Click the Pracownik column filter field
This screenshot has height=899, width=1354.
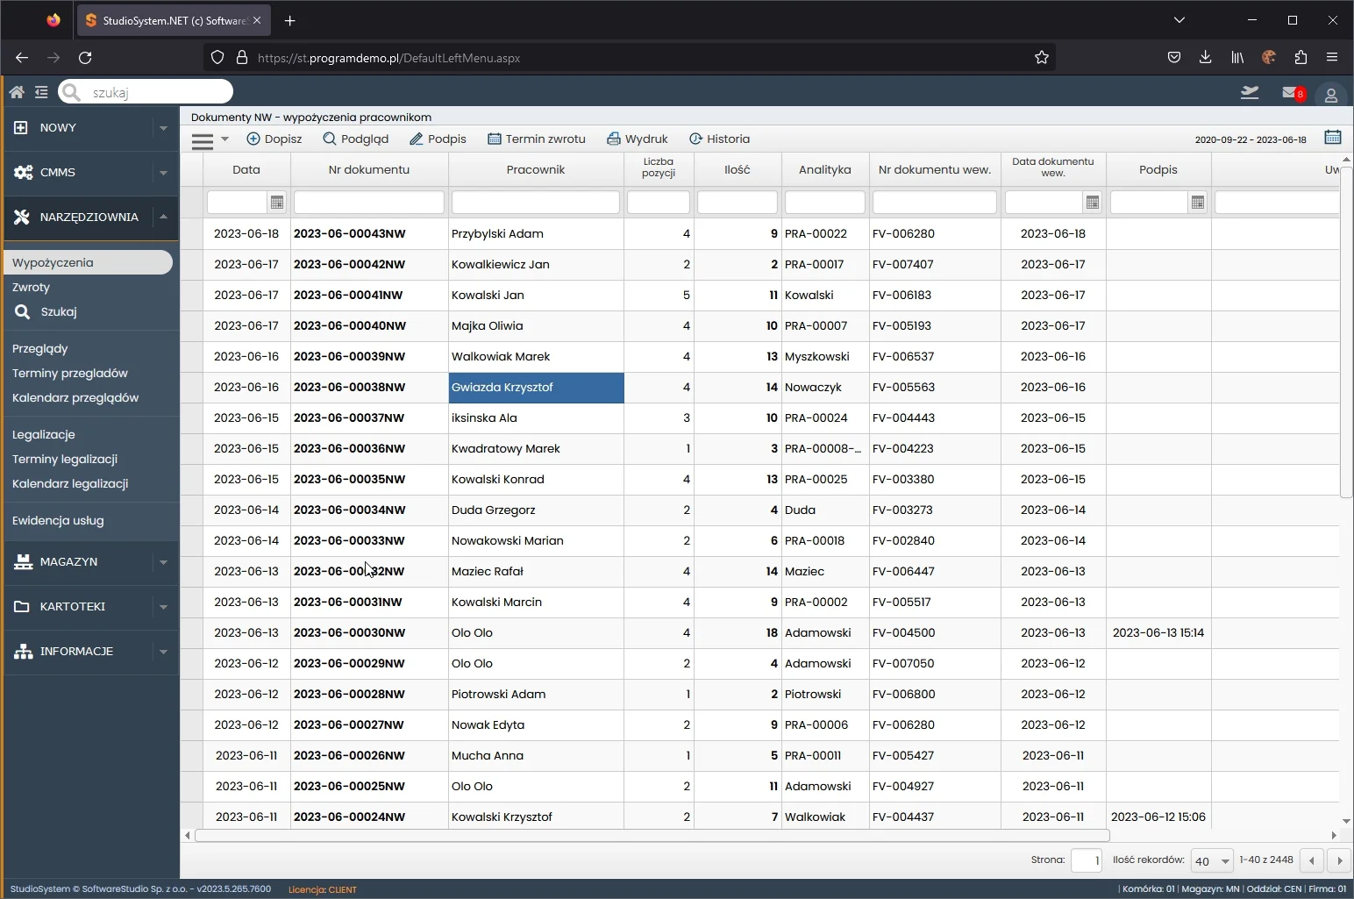(x=535, y=203)
